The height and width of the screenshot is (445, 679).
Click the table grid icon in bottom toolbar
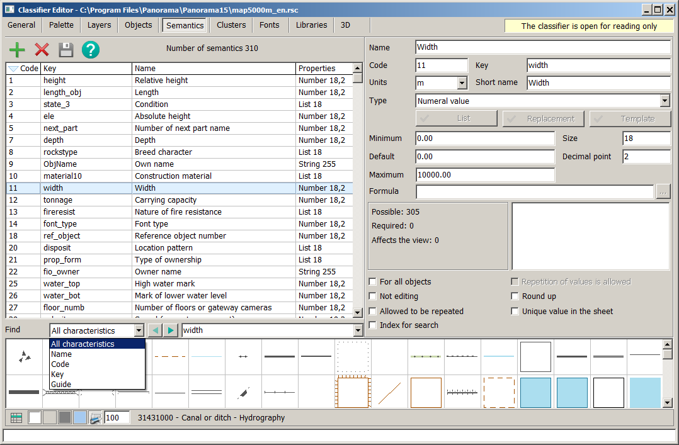coord(16,417)
